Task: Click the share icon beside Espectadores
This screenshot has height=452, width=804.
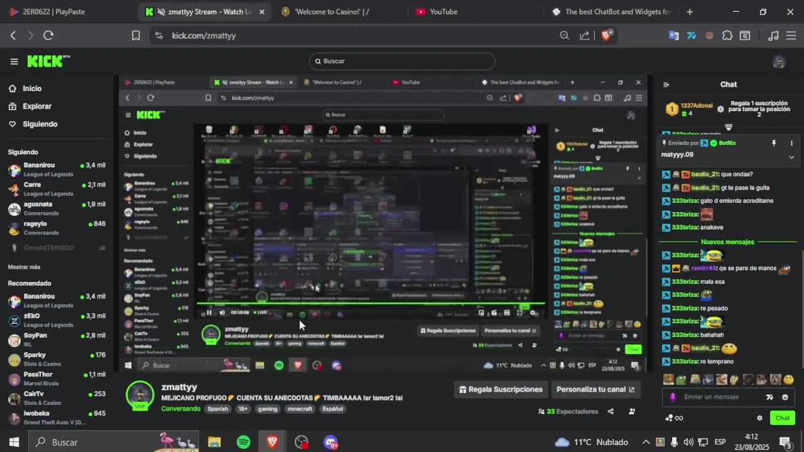Action: (611, 412)
